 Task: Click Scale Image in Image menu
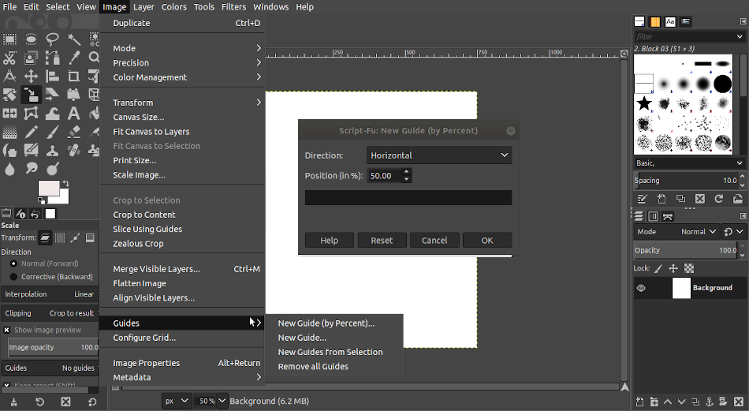pyautogui.click(x=139, y=175)
